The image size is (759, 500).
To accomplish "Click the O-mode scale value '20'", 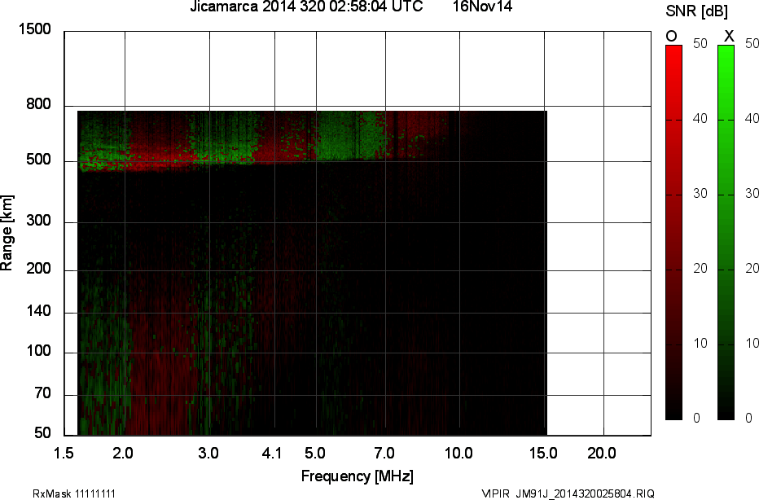I will (x=700, y=269).
